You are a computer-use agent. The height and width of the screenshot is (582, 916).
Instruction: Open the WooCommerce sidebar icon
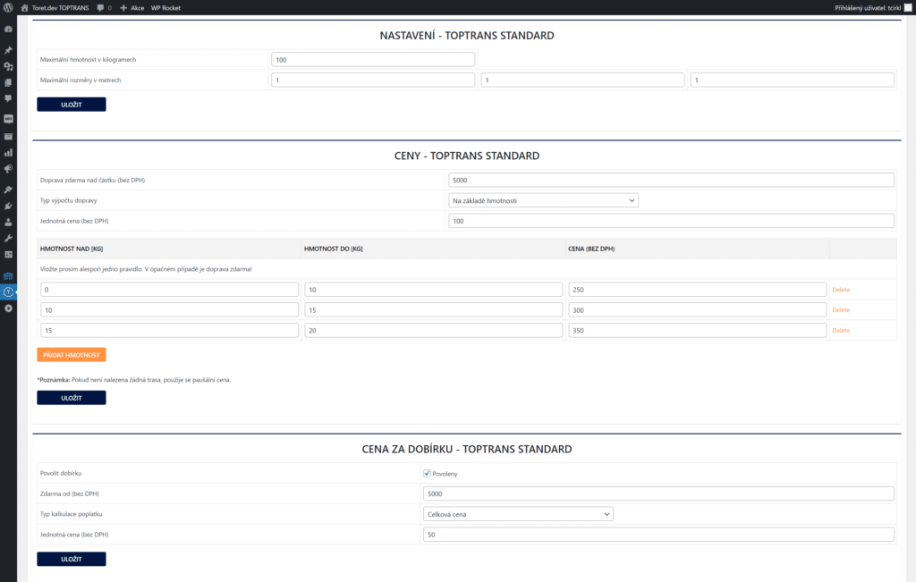pyautogui.click(x=8, y=119)
